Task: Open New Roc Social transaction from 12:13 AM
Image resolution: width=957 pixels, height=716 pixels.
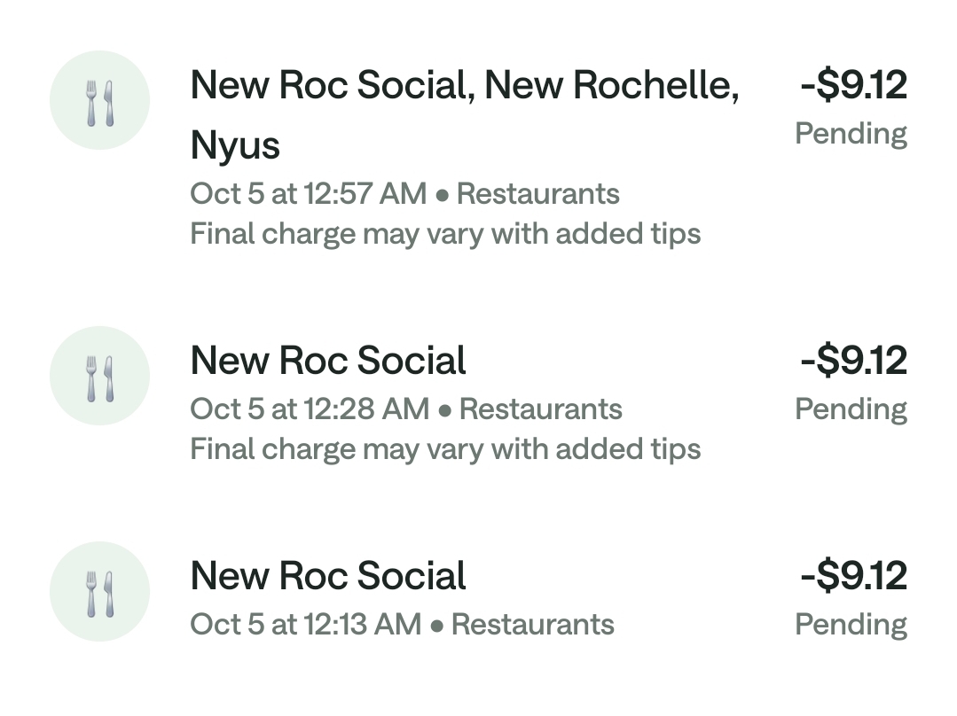Action: 328,576
